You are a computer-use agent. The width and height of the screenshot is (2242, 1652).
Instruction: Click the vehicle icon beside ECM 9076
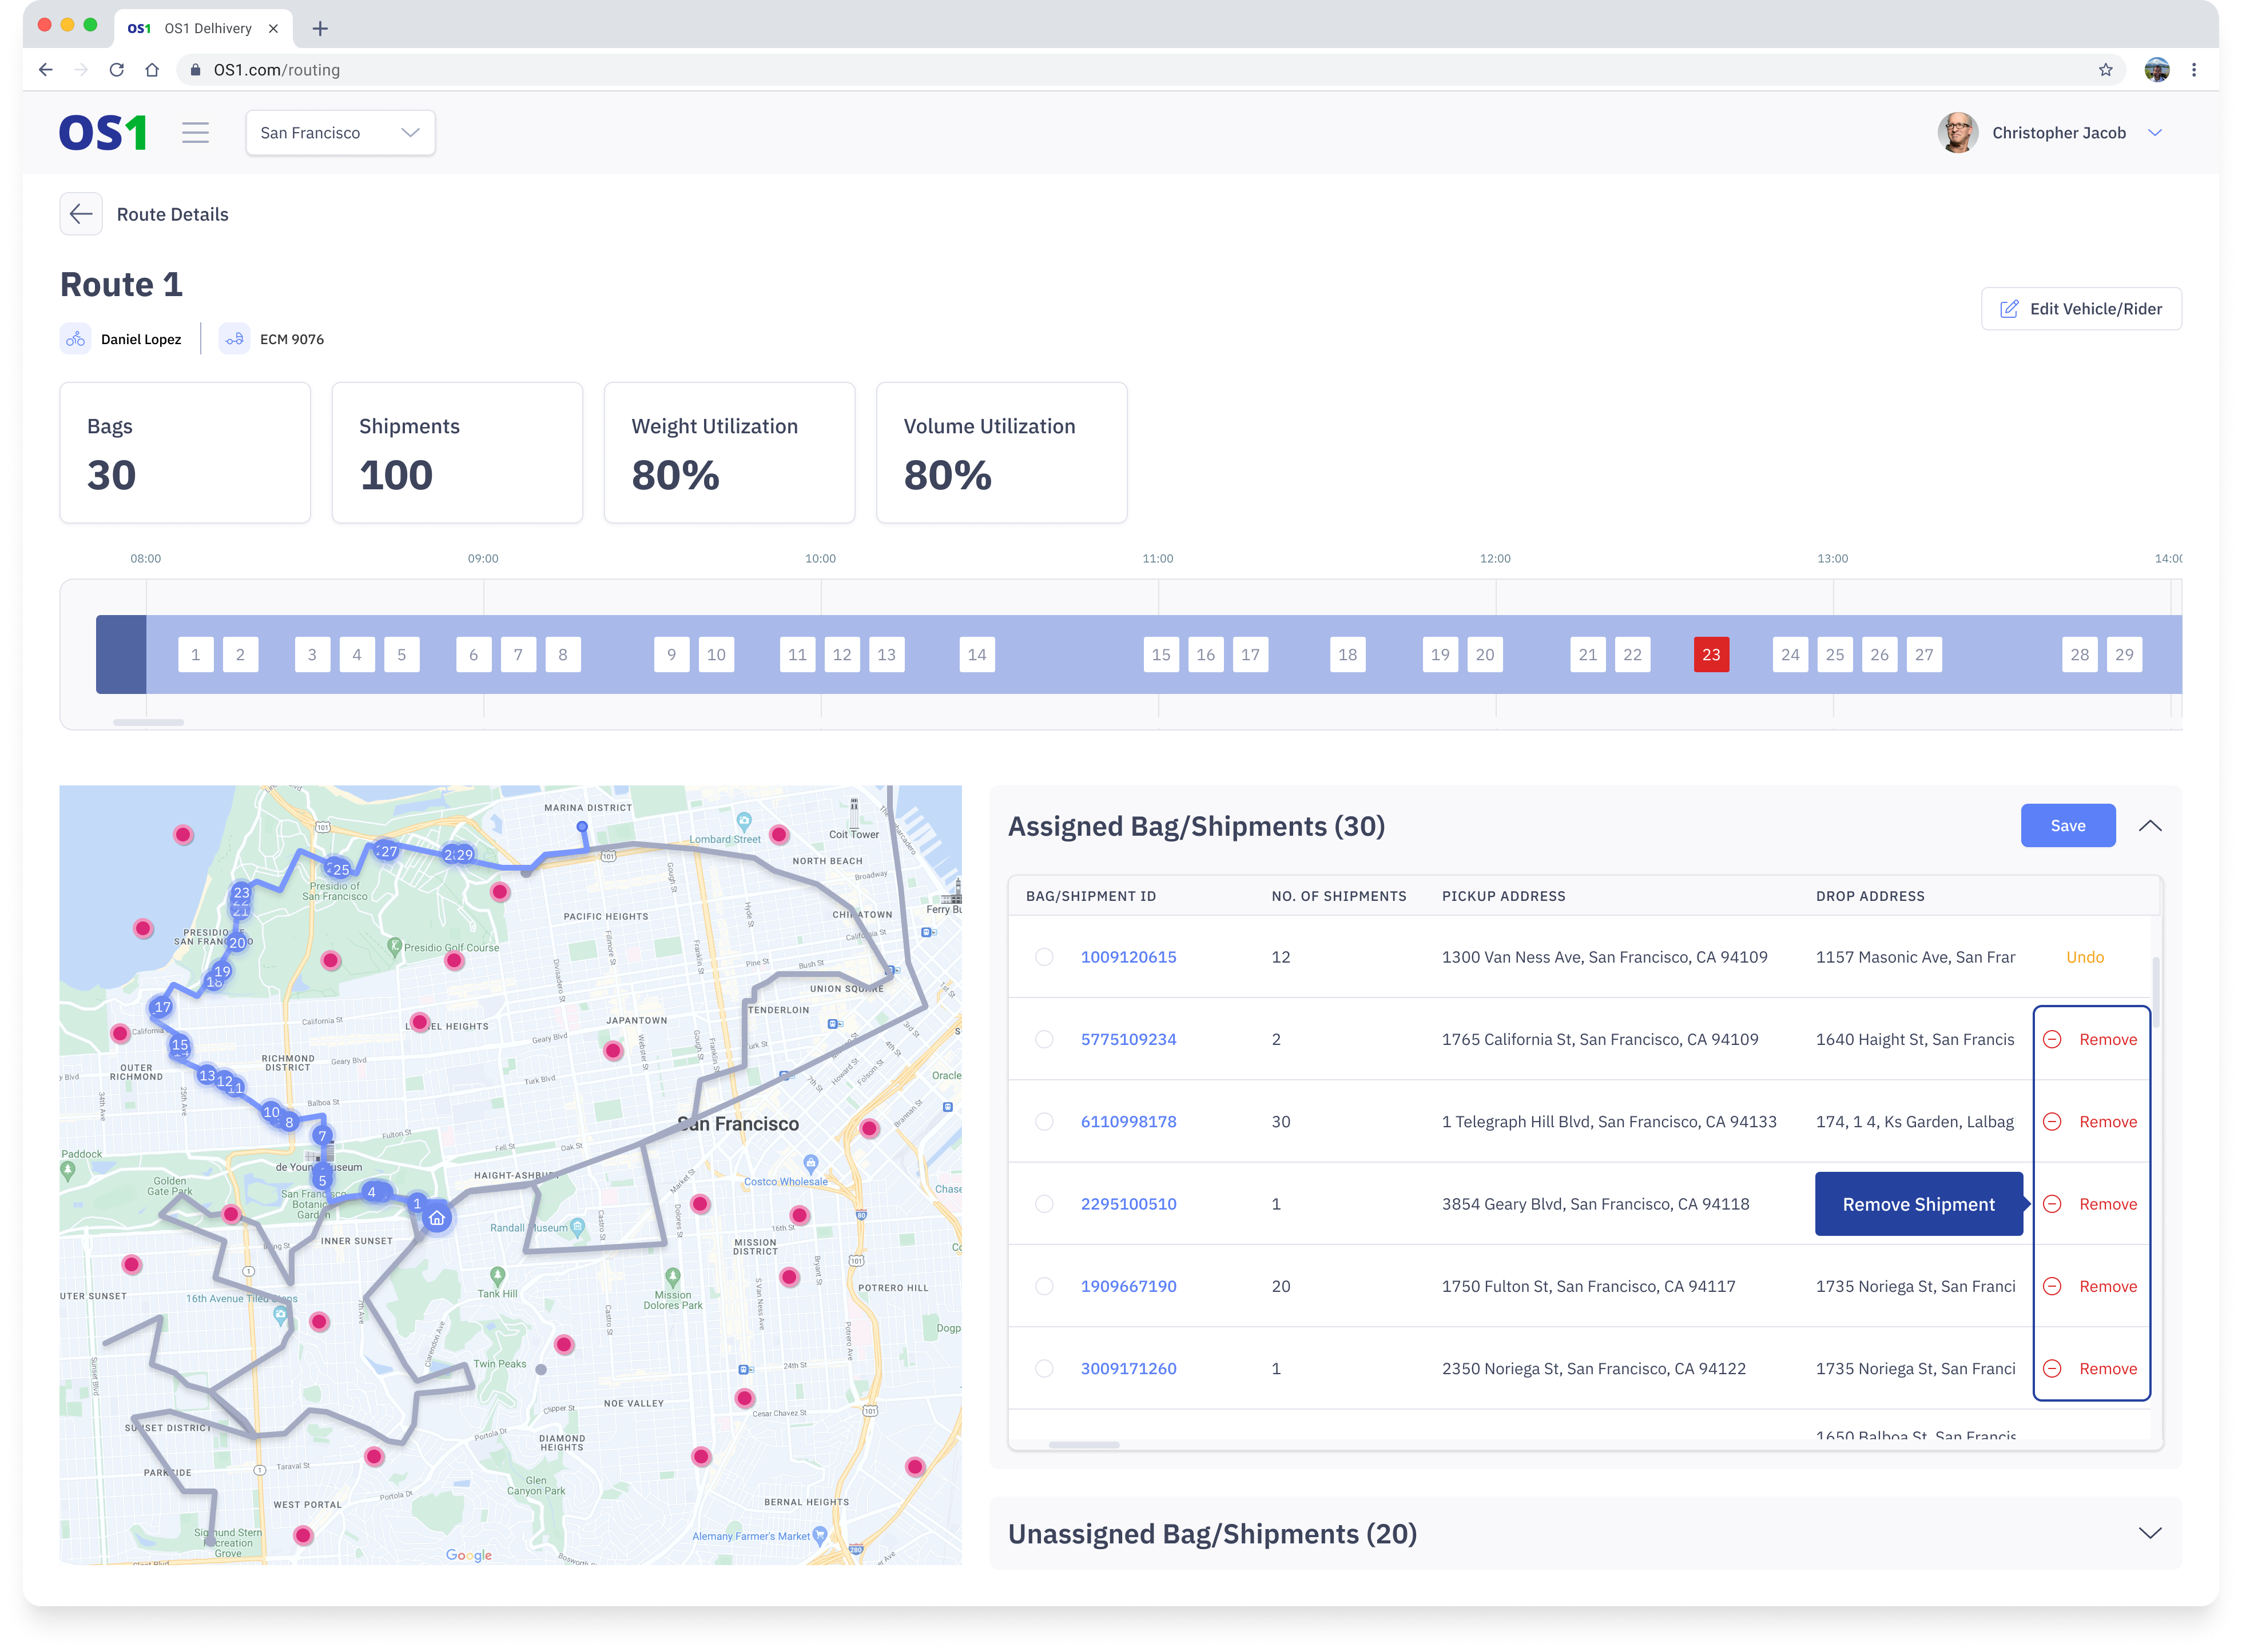(234, 339)
